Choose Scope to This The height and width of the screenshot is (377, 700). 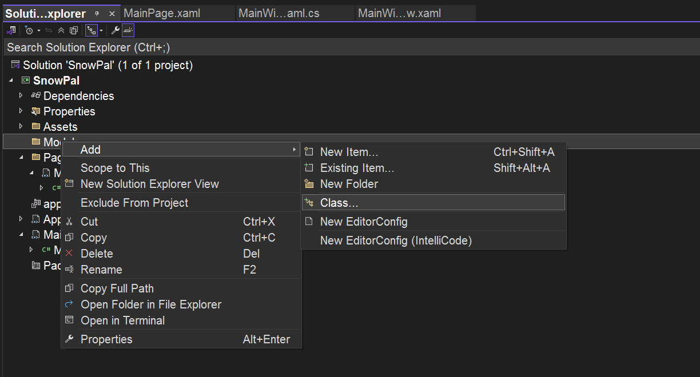coord(181,168)
